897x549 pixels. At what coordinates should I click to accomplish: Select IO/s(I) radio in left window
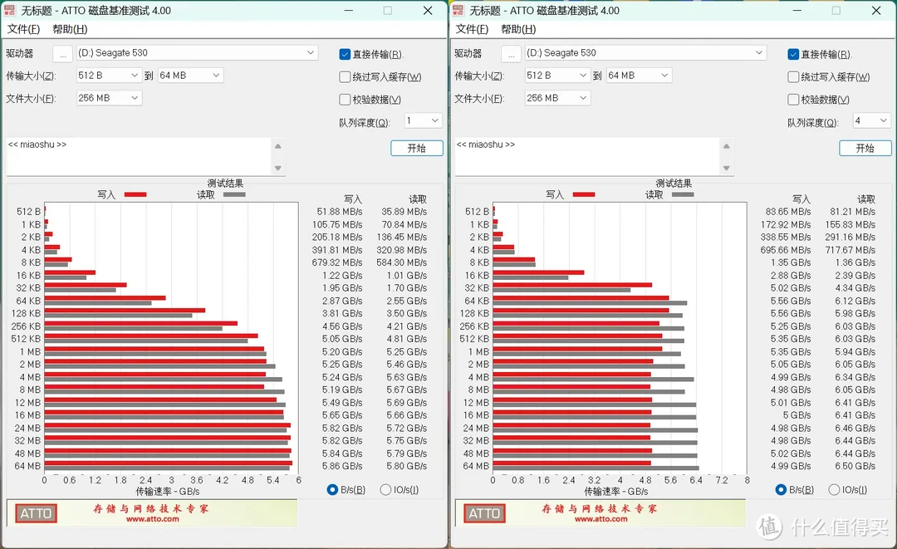pos(385,489)
